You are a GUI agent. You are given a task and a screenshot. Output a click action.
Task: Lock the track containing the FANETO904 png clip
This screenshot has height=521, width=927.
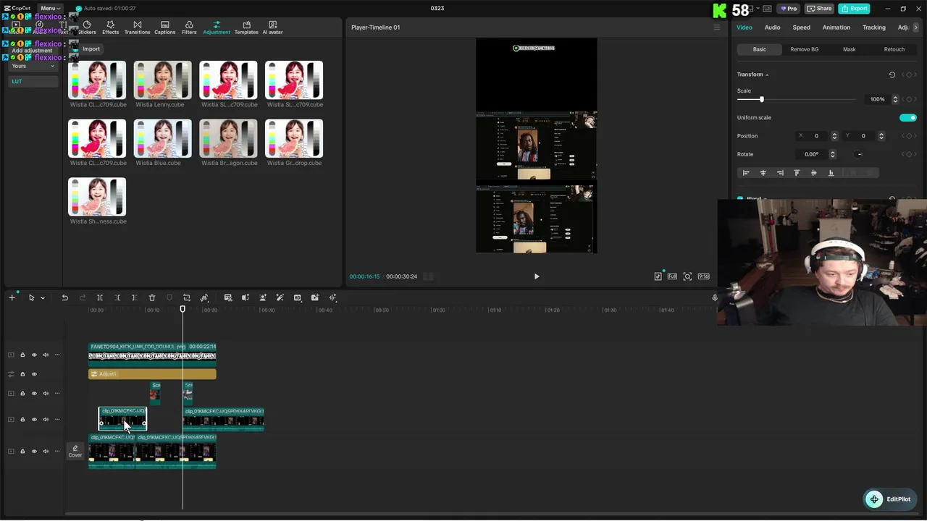click(x=22, y=355)
